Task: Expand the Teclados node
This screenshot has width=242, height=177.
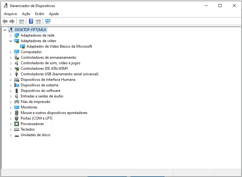Action: click(x=10, y=130)
